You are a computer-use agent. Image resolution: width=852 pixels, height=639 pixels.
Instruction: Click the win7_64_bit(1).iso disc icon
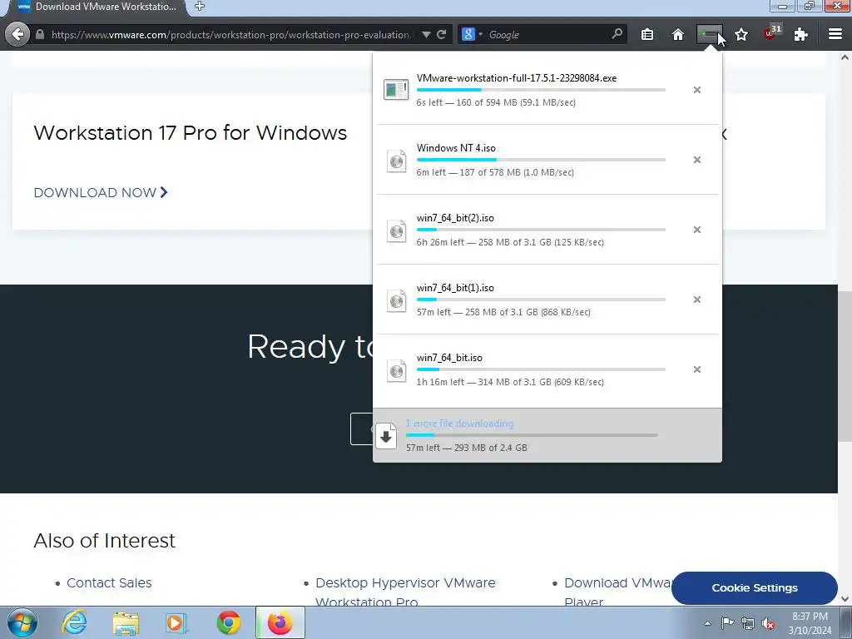tap(397, 301)
